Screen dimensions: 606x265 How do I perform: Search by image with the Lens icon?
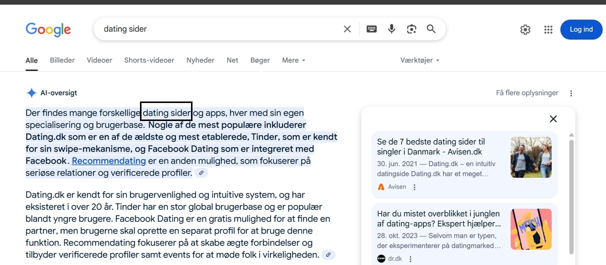click(x=411, y=29)
